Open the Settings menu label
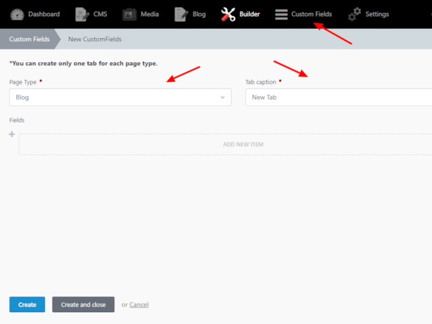This screenshot has width=432, height=324. pyautogui.click(x=377, y=14)
